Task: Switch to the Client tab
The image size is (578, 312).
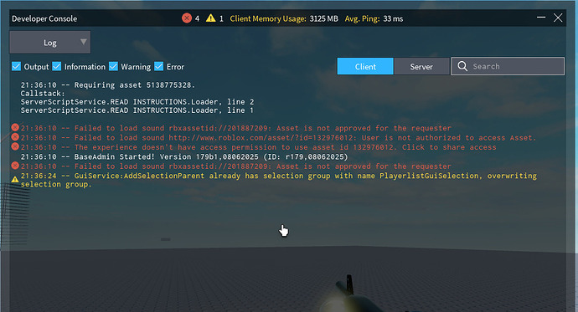Action: pyautogui.click(x=365, y=66)
